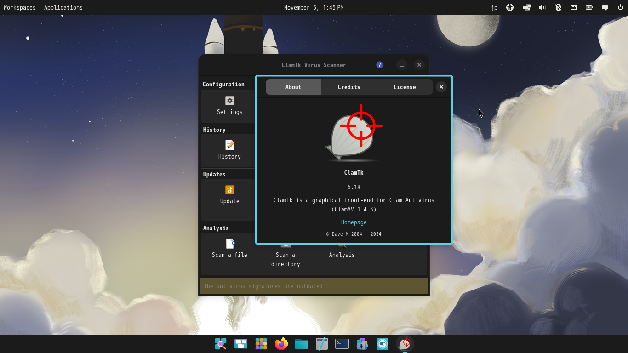This screenshot has height=353, width=628.
Task: Open the app grid from the dock
Action: click(261, 344)
